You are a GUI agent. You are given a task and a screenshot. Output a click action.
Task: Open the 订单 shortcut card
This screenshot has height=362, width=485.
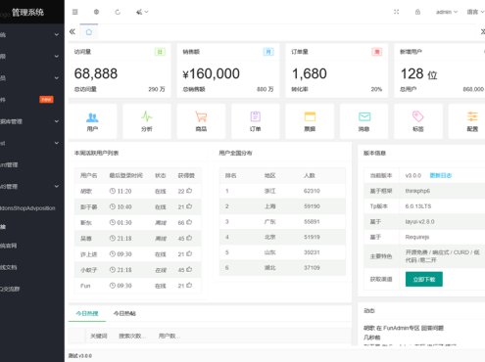pyautogui.click(x=255, y=121)
